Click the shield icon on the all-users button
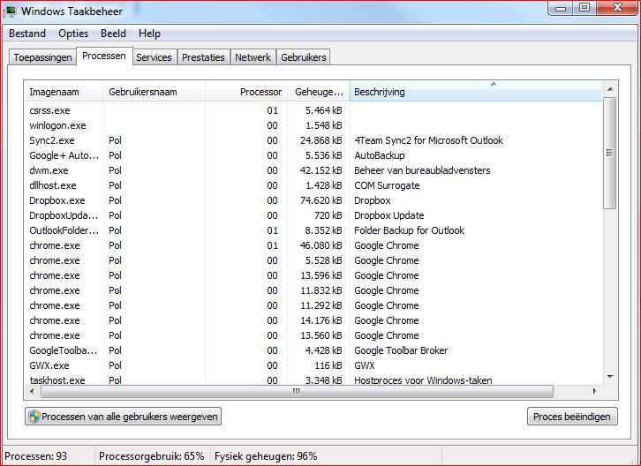Image resolution: width=641 pixels, height=466 pixels. tap(34, 417)
